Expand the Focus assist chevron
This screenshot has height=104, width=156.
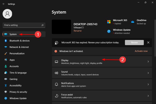coord(148,96)
